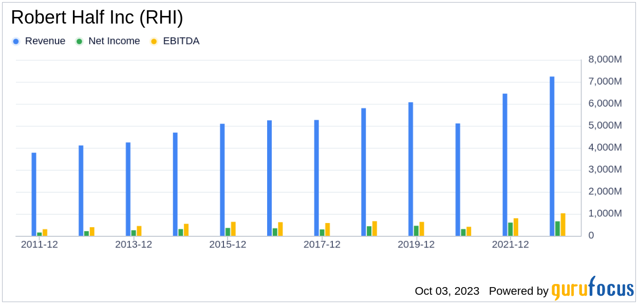The image size is (638, 304).
Task: Click the '5,000M' y-axis label
Action: [605, 126]
